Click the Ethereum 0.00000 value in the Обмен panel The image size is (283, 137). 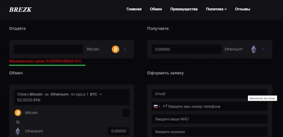coord(119,131)
